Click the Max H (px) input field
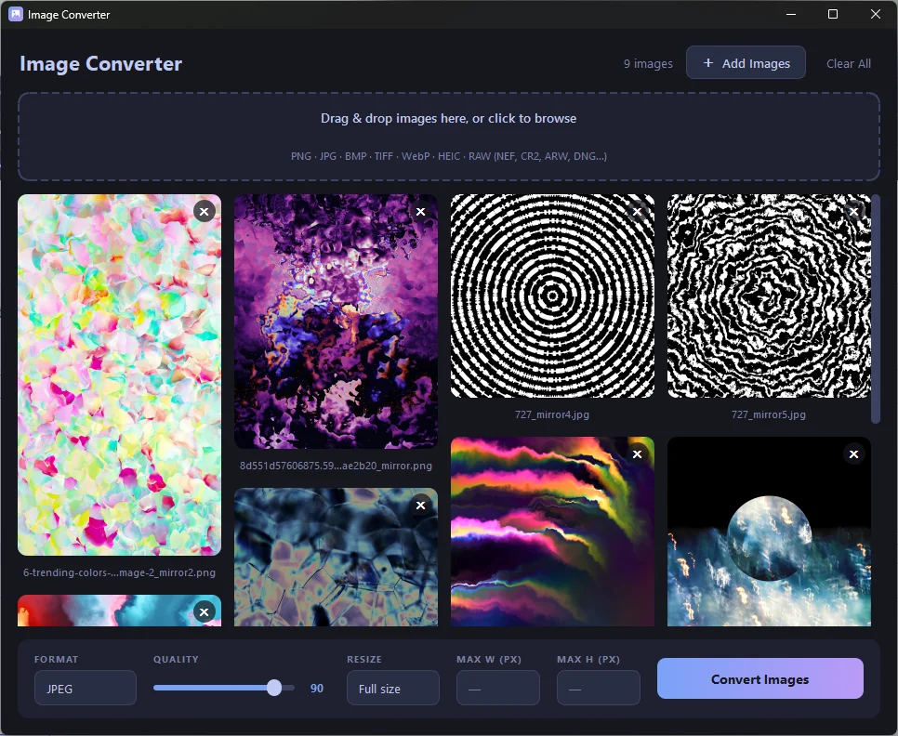The width and height of the screenshot is (898, 736). click(599, 688)
